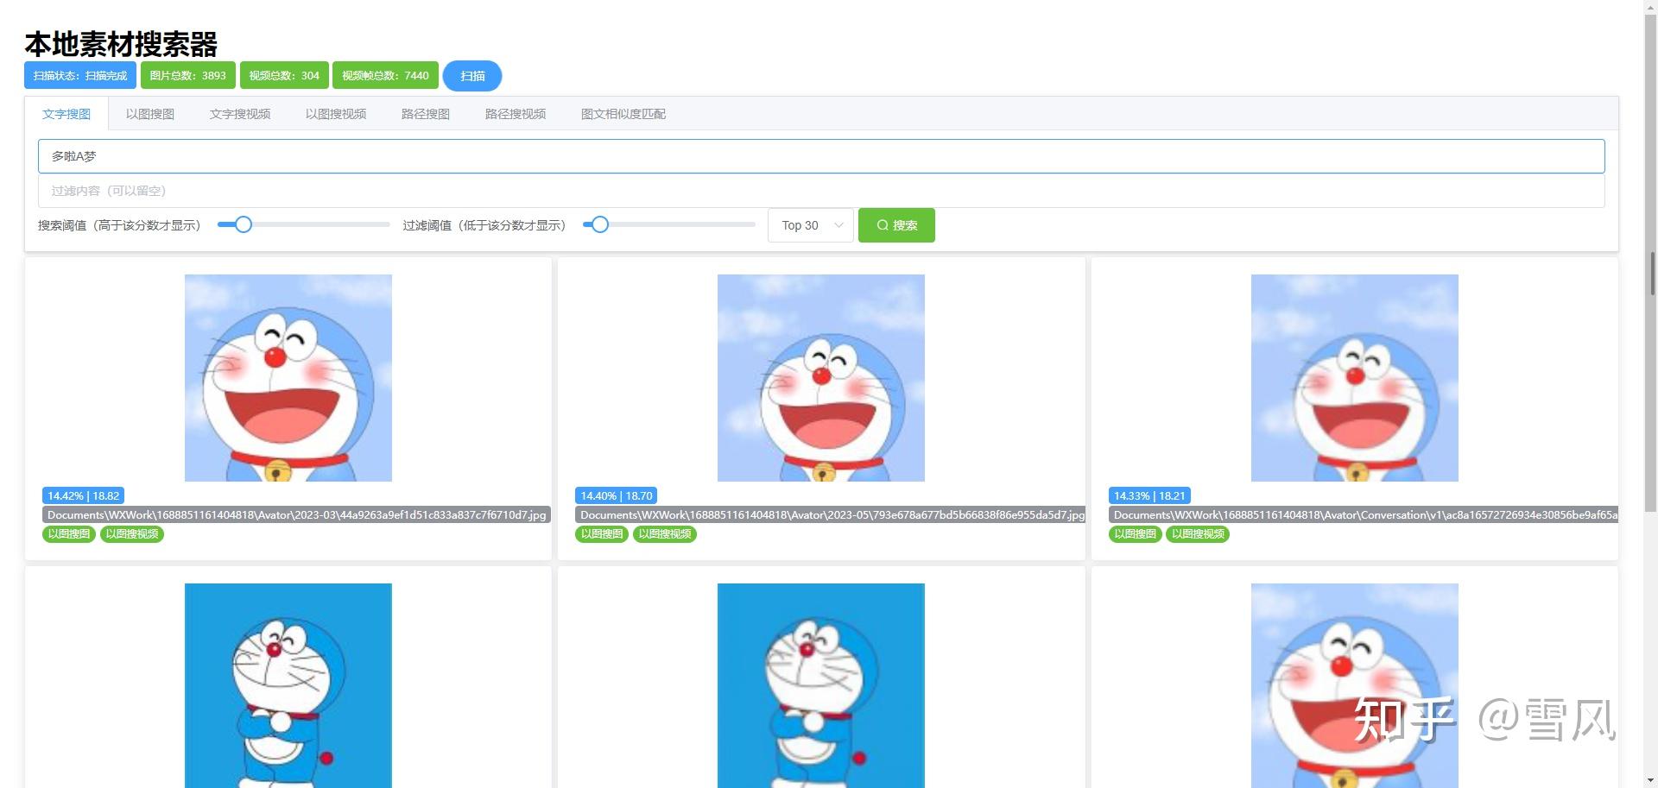Click the file path ending 44a9263a...710d7.jpg
The image size is (1658, 788).
pos(296,515)
